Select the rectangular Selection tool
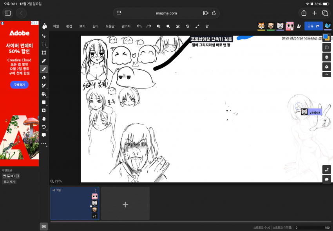 [x=44, y=45]
